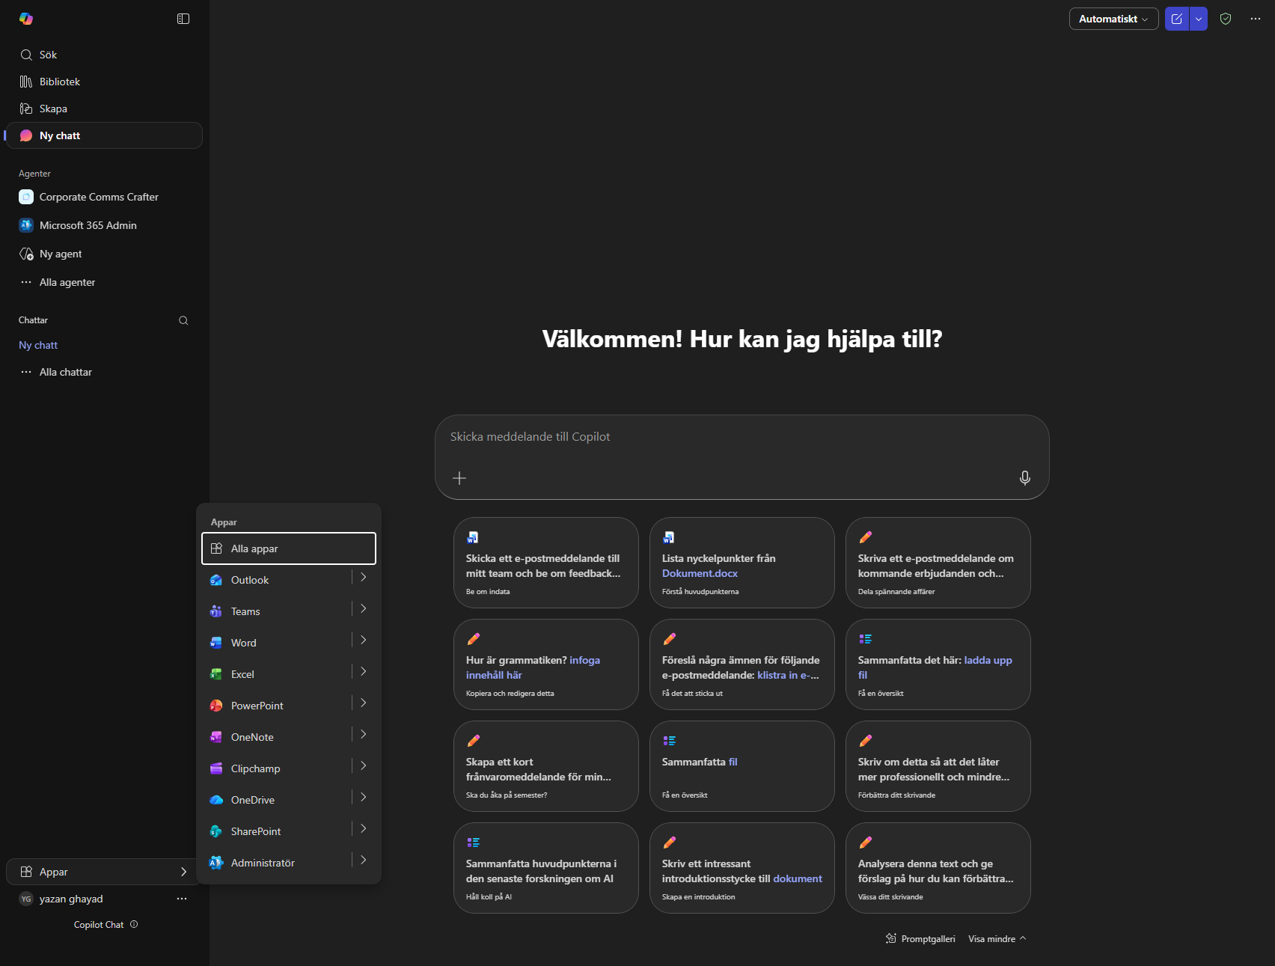Open the Automatiskt mode dropdown
This screenshot has height=966, width=1275.
point(1113,19)
